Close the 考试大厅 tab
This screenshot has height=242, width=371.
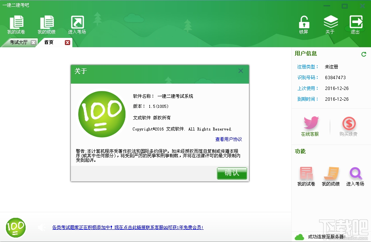[x=33, y=42]
